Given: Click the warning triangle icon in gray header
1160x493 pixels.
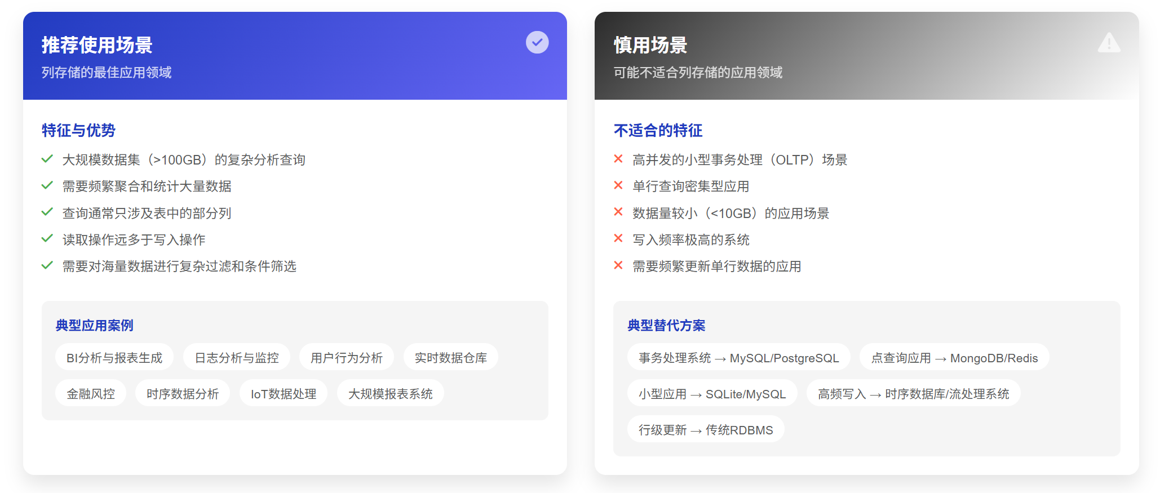Looking at the screenshot, I should click(1109, 42).
